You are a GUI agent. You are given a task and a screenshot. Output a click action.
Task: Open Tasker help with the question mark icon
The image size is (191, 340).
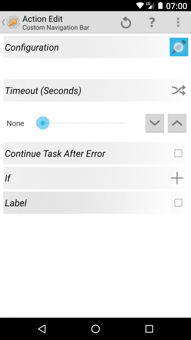152,22
